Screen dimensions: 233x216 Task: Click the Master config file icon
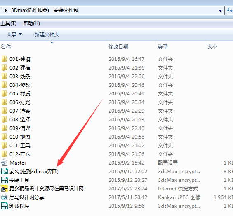point(4,163)
